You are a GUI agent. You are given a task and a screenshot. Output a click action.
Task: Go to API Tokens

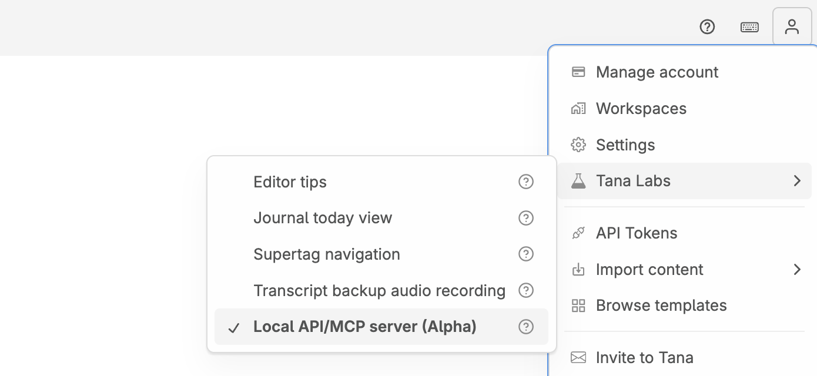[x=636, y=233]
